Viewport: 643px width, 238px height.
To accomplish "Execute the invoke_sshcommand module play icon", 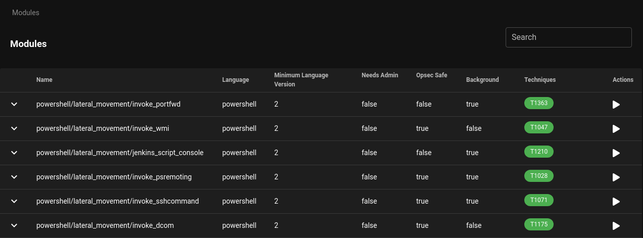I will point(616,202).
